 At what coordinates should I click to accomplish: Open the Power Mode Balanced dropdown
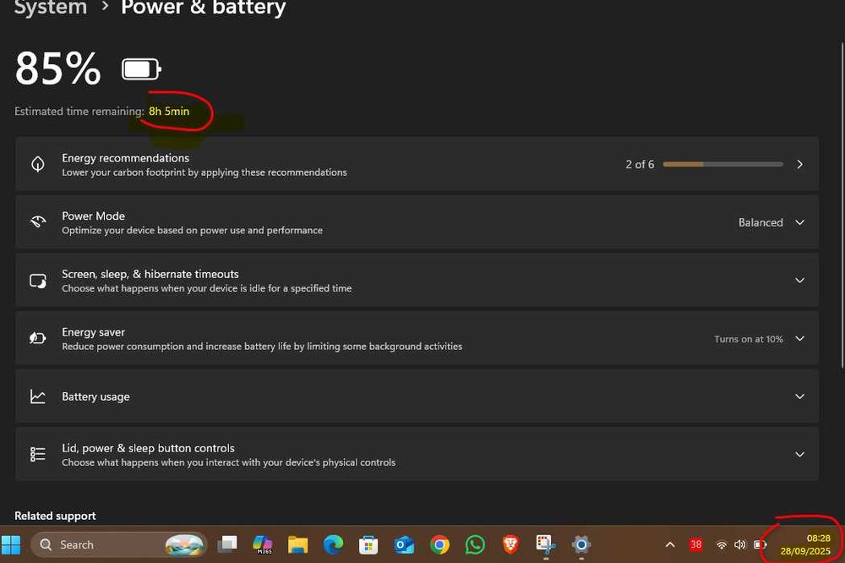[x=771, y=222]
